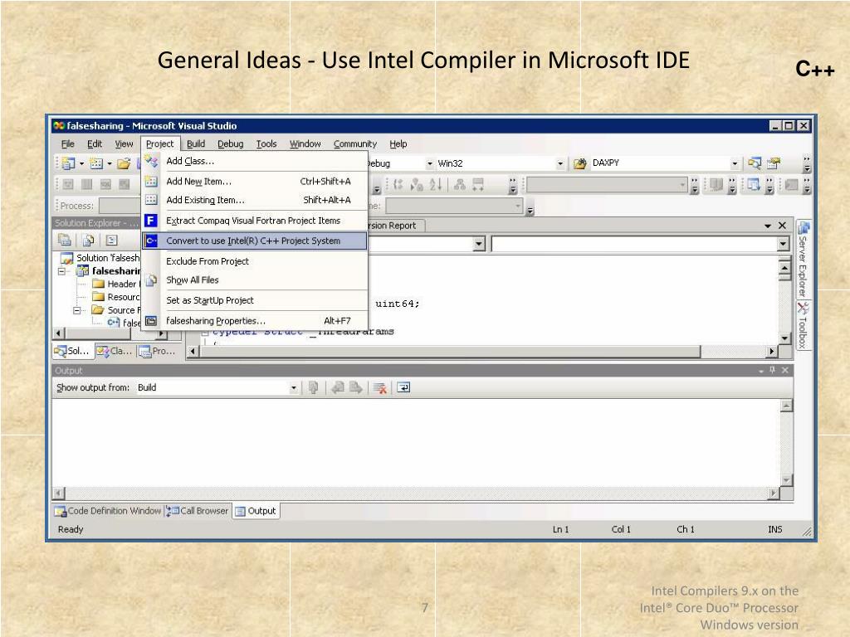Choose Add Existing Item... menu entry
The width and height of the screenshot is (850, 637).
point(255,200)
